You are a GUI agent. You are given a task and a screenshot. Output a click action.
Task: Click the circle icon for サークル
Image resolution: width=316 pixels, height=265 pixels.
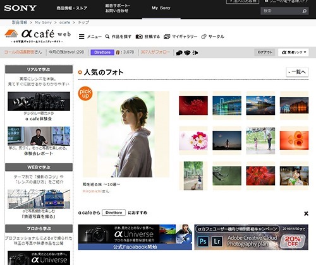tap(204, 37)
